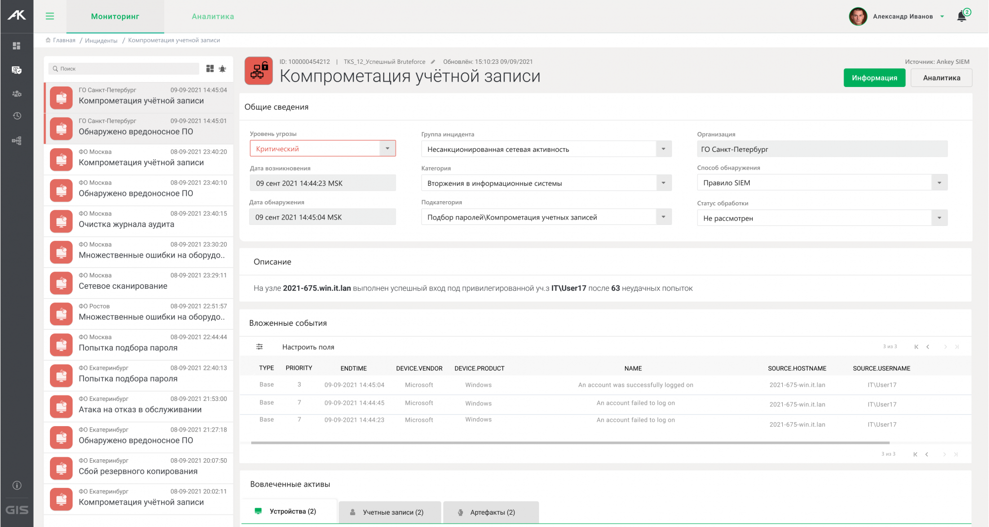Switch to the 'Аналитика' top tab

coord(213,16)
